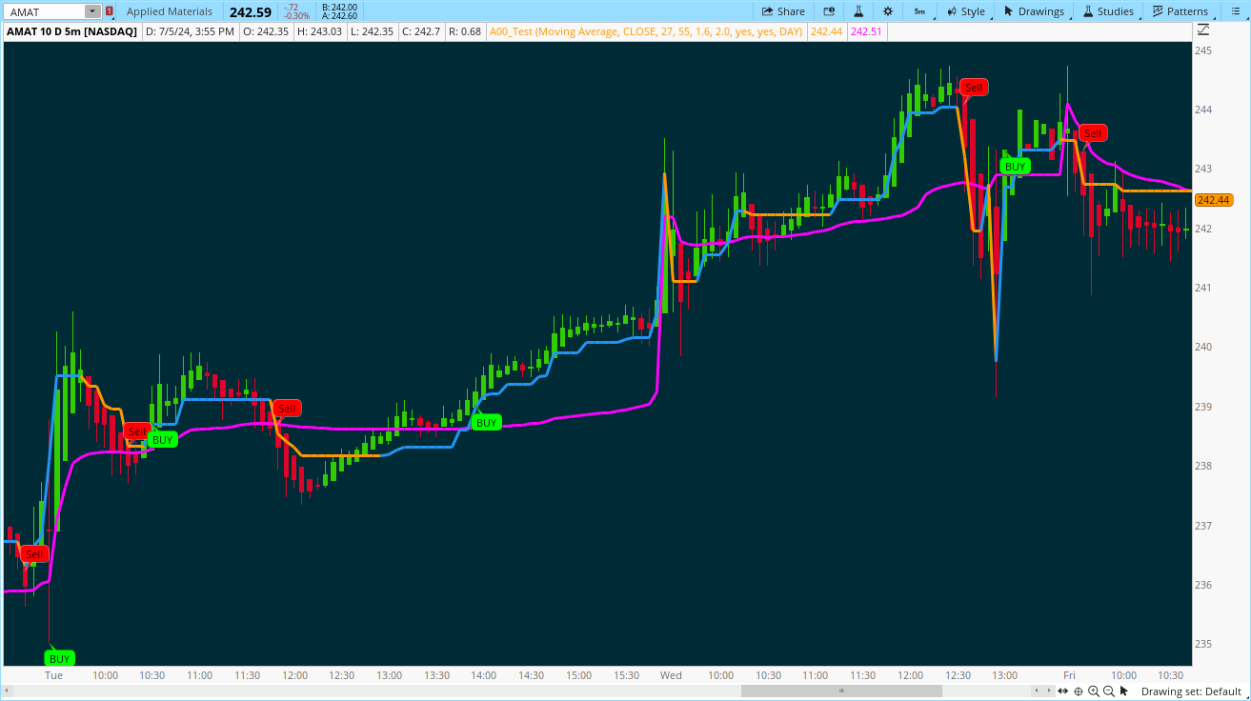This screenshot has width=1251, height=701.
Task: Click the Fri date label on time axis
Action: tap(1069, 675)
